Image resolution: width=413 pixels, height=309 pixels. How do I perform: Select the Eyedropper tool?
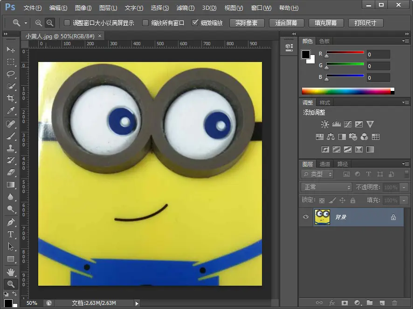point(11,111)
